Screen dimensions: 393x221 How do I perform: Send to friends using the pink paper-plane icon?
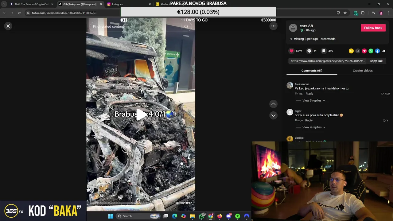364,51
